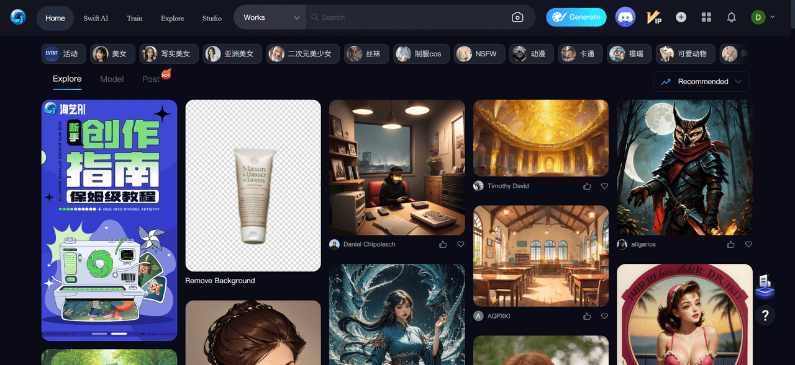795x365 pixels.
Task: Open the Works search type dropdown
Action: [x=270, y=17]
